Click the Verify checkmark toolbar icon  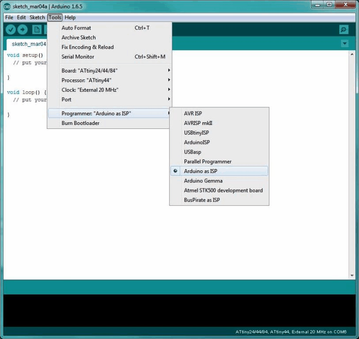pyautogui.click(x=11, y=30)
